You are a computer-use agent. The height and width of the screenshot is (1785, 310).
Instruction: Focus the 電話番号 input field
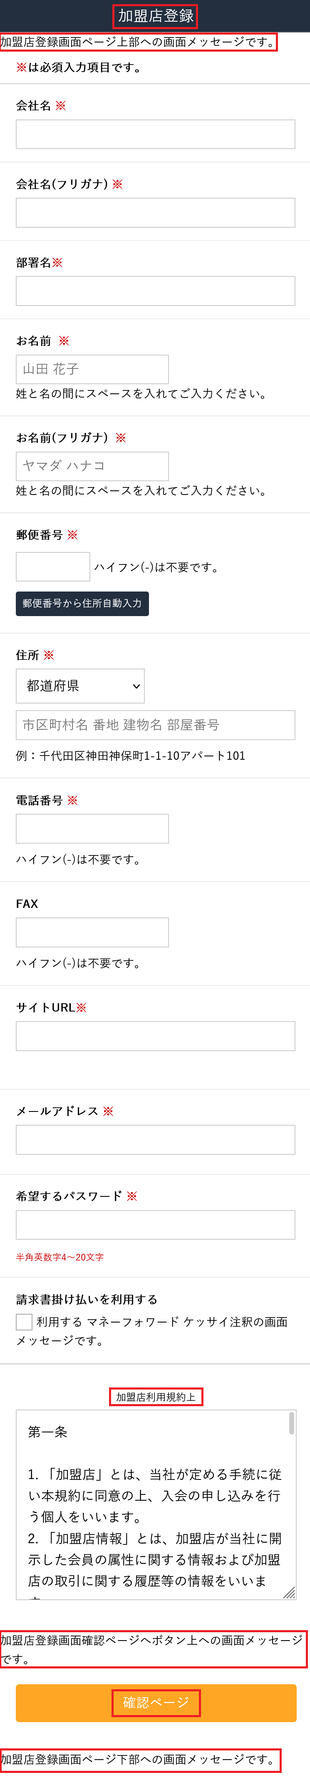[92, 829]
